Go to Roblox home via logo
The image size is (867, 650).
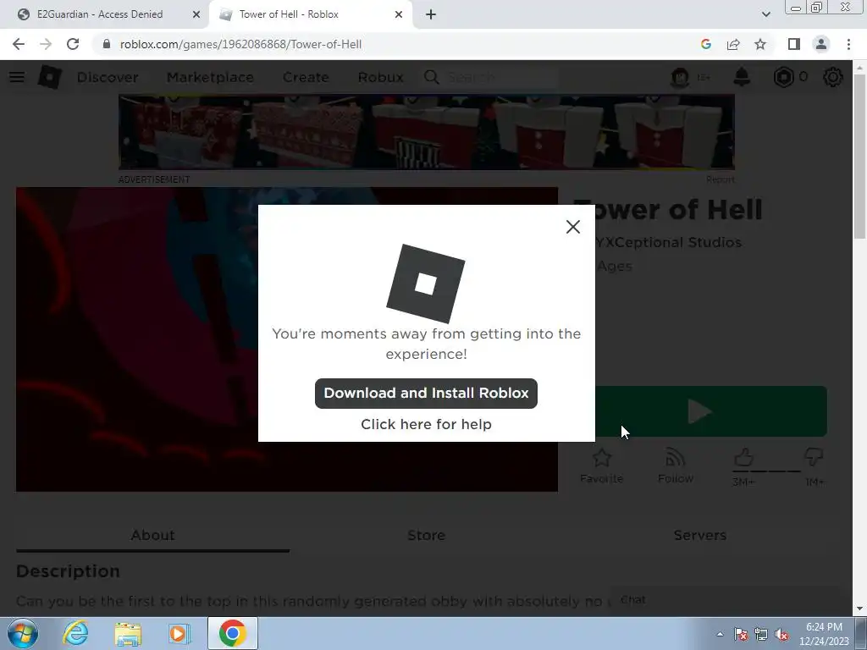pyautogui.click(x=49, y=77)
